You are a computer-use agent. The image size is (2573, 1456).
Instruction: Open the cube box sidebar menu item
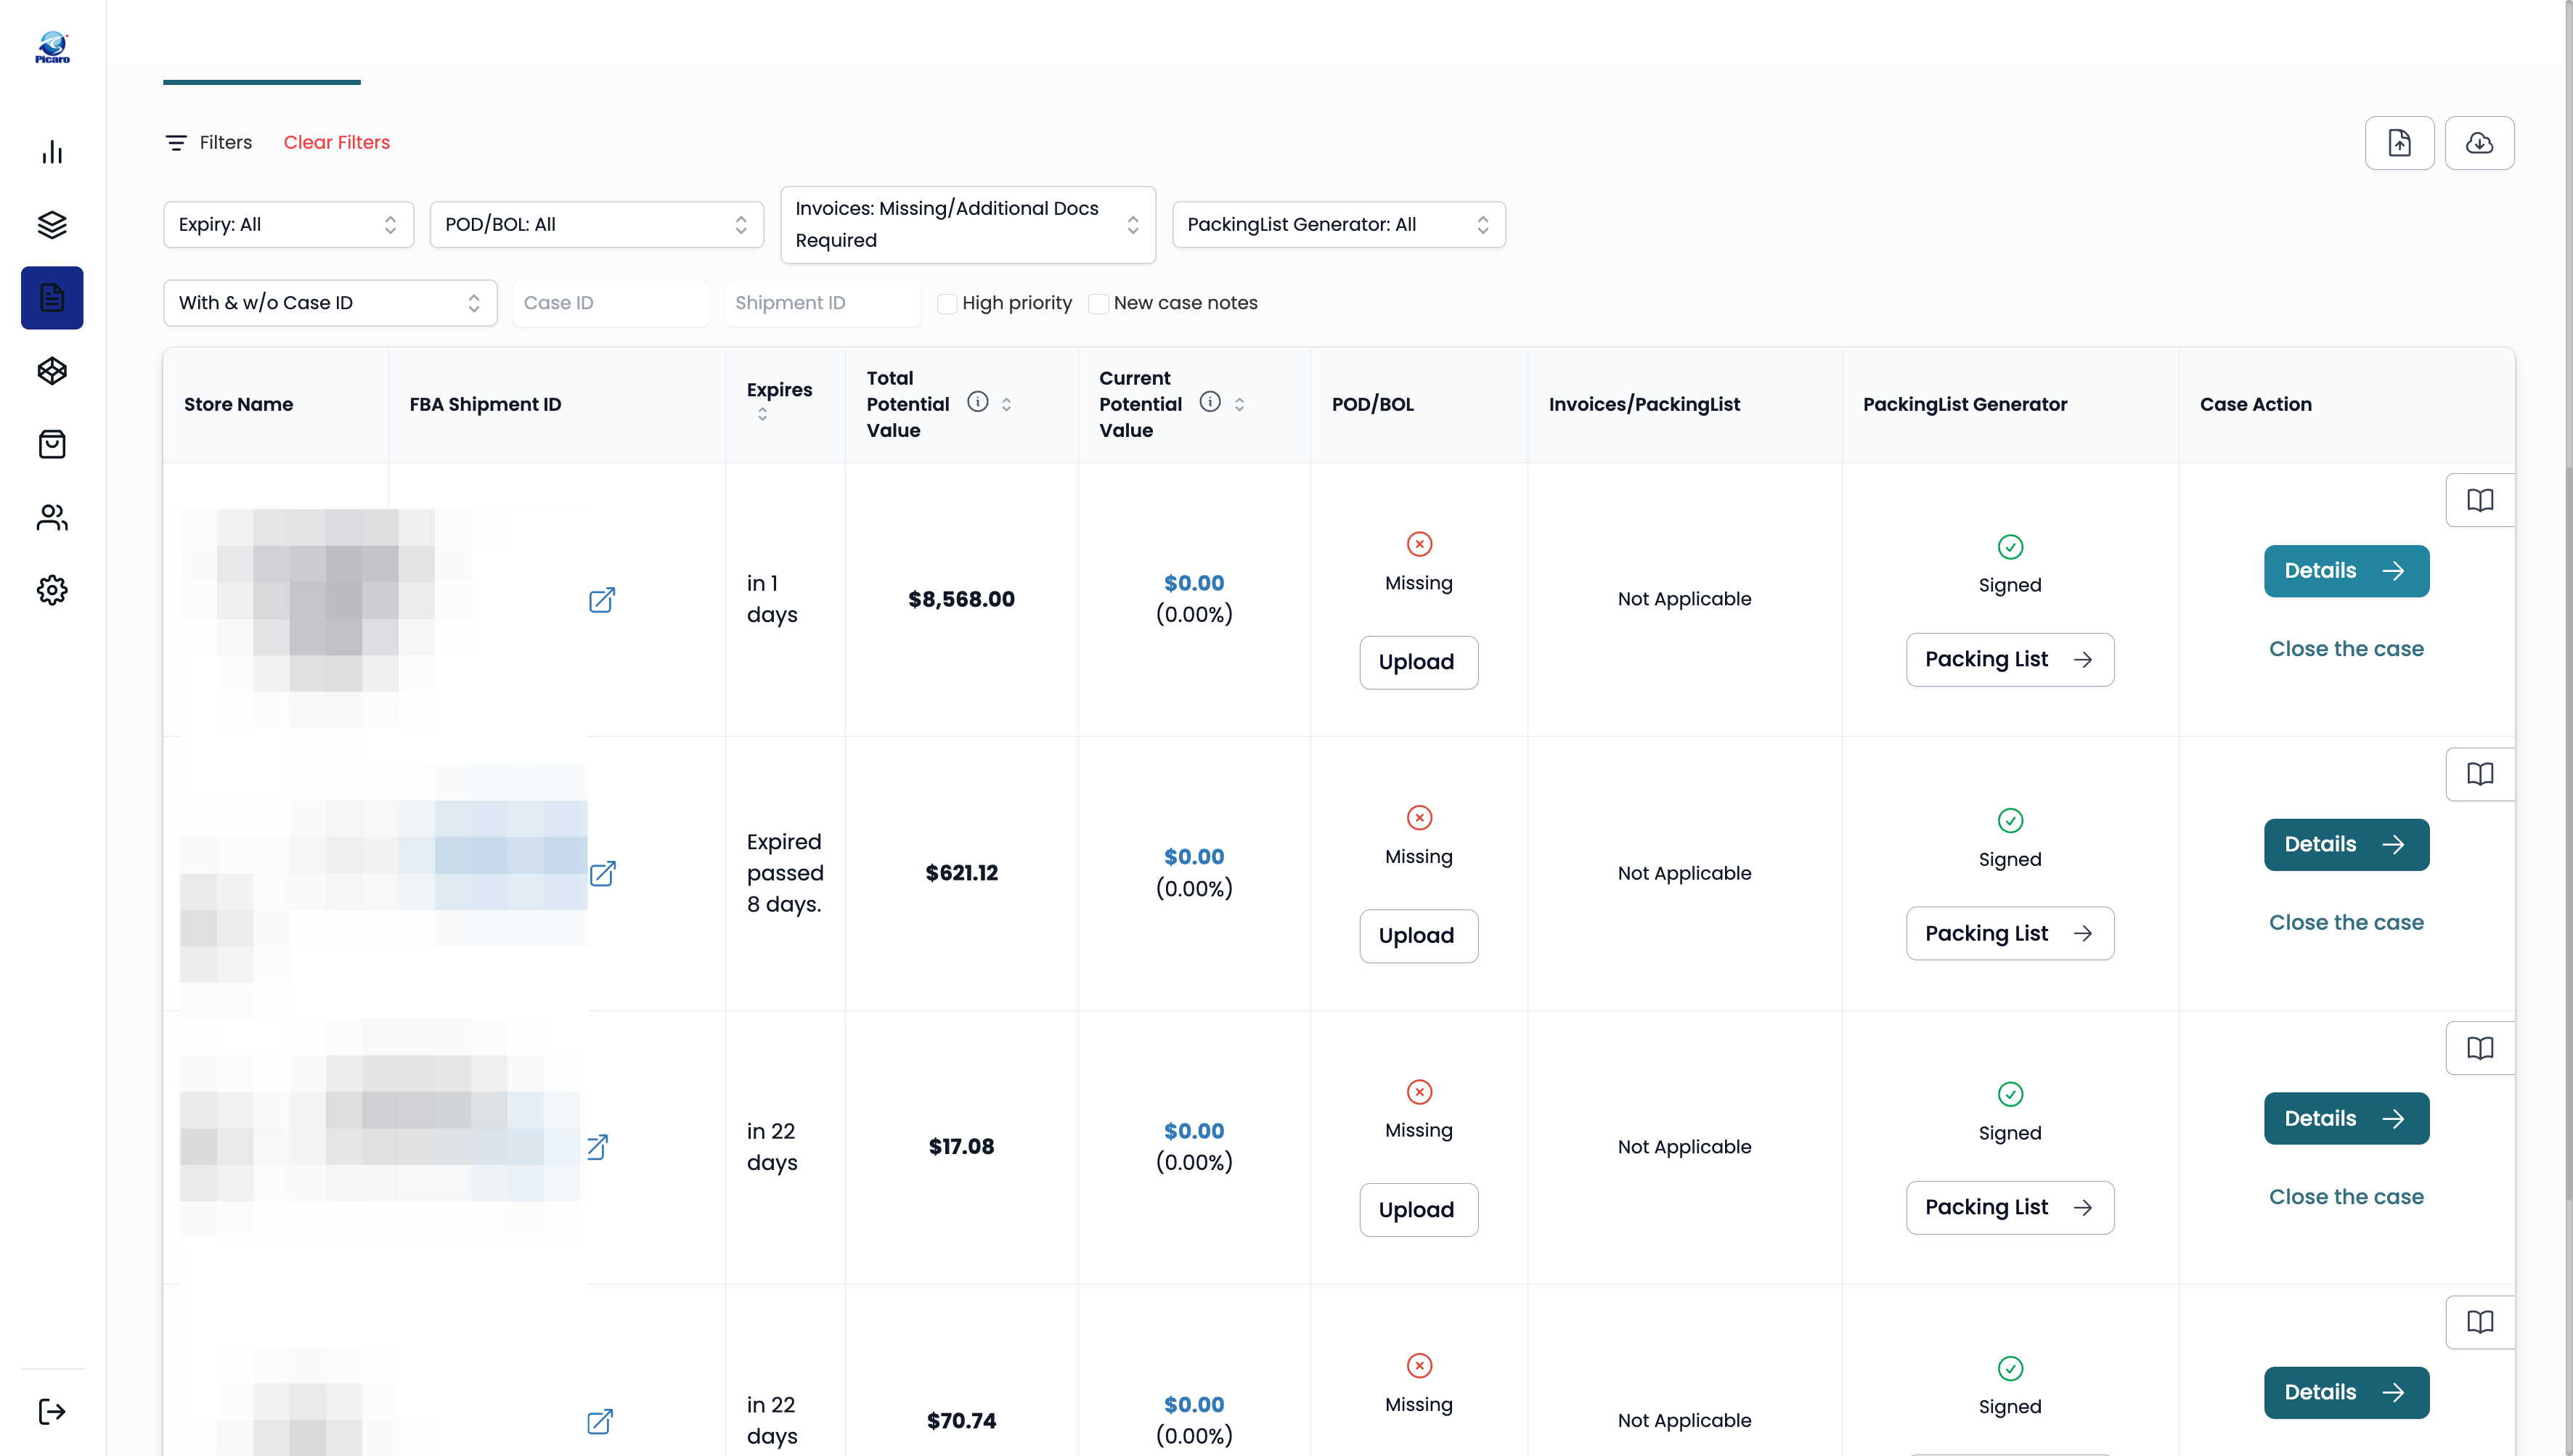coord(52,371)
